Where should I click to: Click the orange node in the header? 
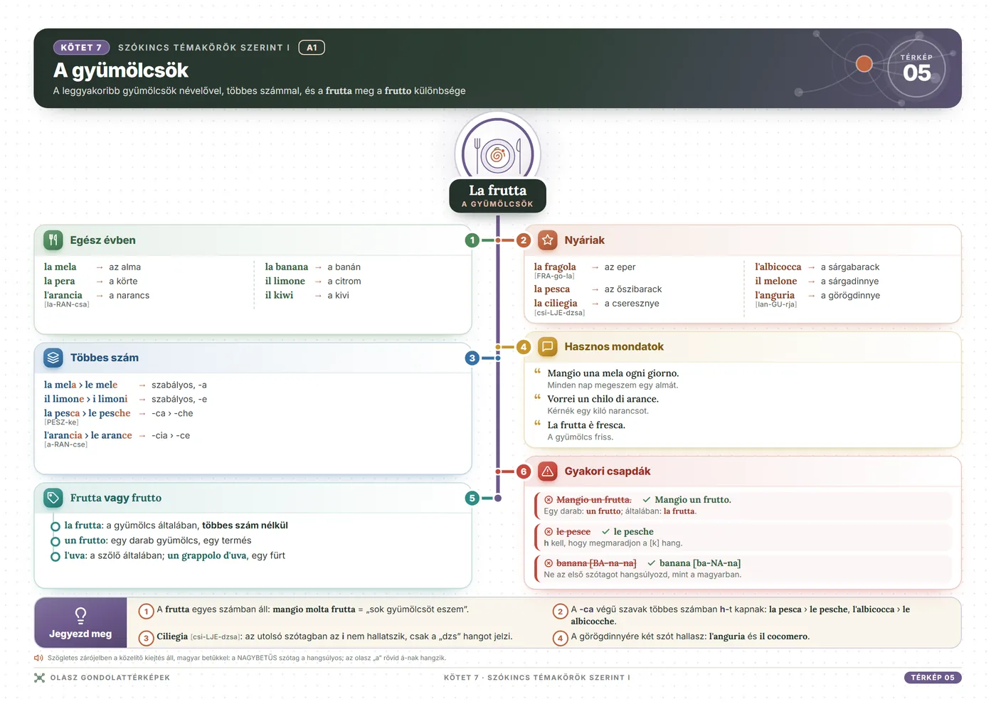(864, 64)
